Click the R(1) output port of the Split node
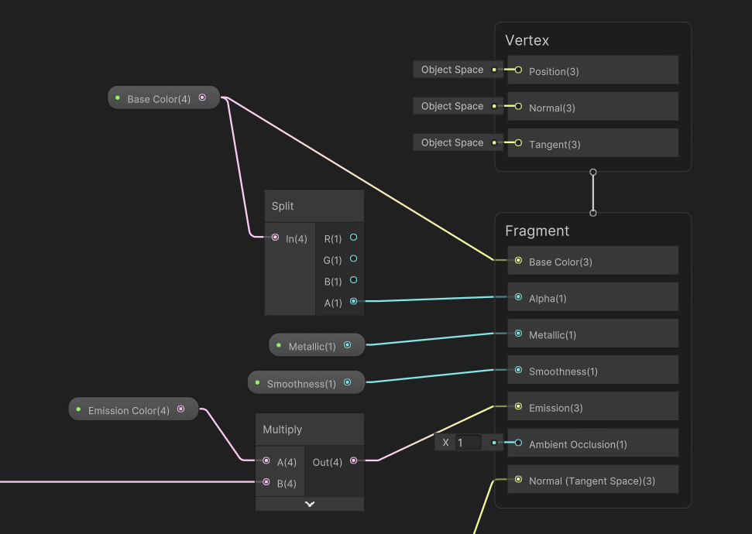The image size is (752, 534). pyautogui.click(x=352, y=238)
